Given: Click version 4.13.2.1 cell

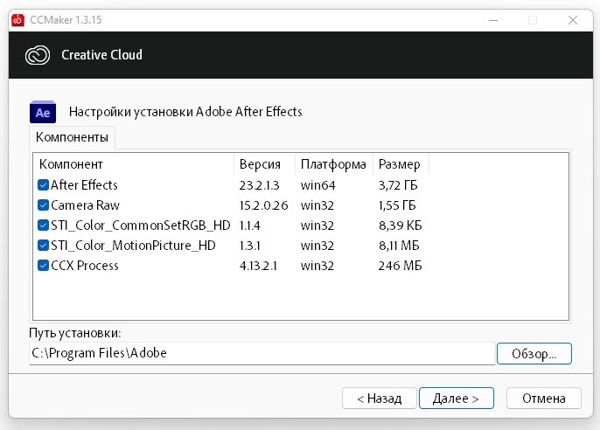Looking at the screenshot, I should pyautogui.click(x=258, y=266).
